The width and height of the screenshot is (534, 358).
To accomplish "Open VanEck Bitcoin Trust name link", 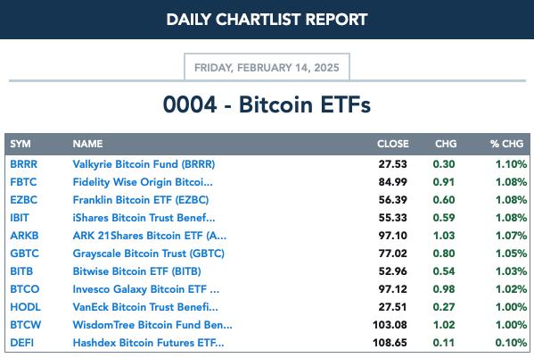I will click(145, 307).
